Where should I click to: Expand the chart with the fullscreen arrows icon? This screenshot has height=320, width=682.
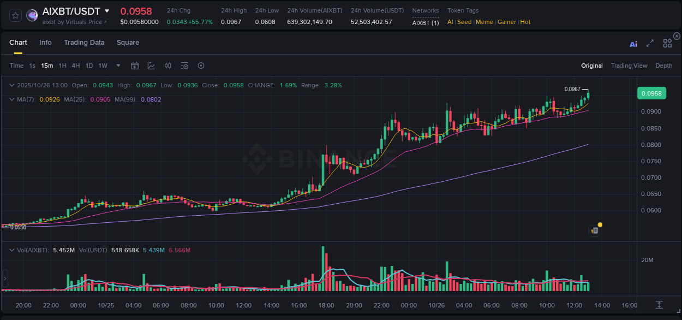(649, 43)
